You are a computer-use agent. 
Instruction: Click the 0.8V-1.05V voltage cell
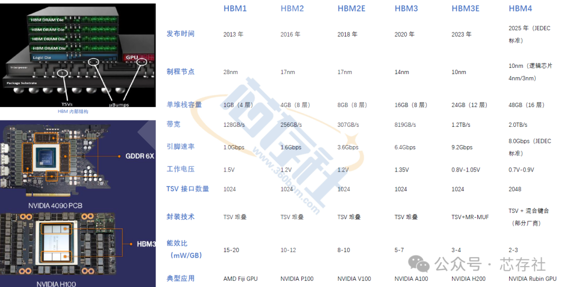click(466, 170)
